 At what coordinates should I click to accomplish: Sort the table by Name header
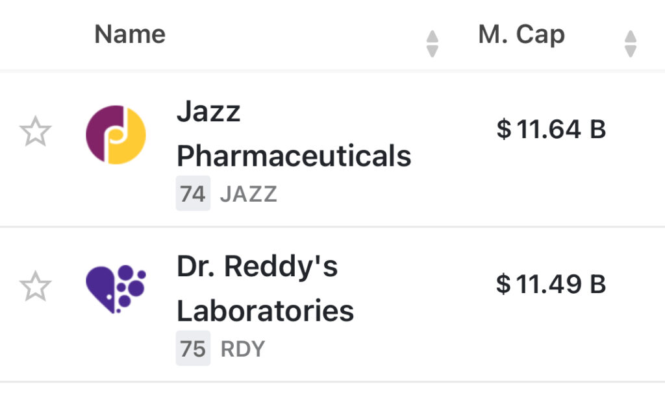(x=130, y=34)
